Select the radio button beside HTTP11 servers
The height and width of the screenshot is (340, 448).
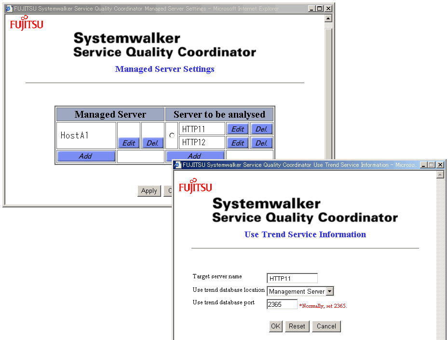point(172,136)
